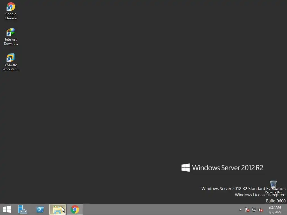The image size is (287, 215).
Task: Open Windows PowerShell from taskbar
Action: (40, 209)
